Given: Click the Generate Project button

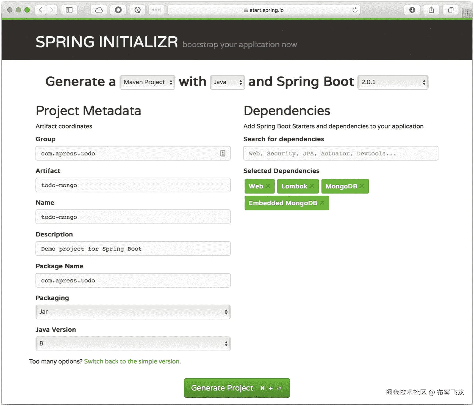Looking at the screenshot, I should [x=237, y=388].
